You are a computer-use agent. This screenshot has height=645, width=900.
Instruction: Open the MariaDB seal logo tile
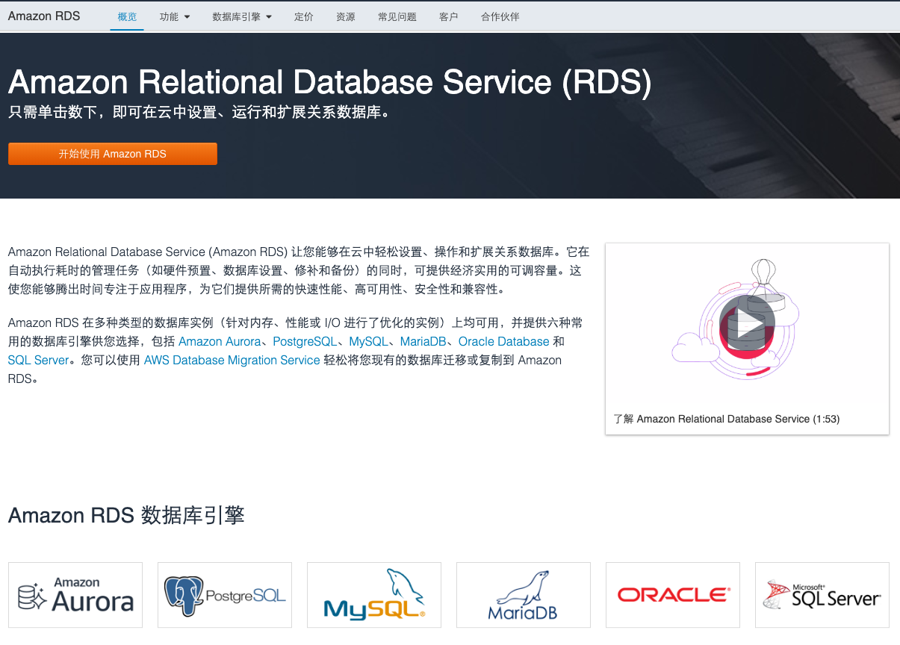coord(524,595)
